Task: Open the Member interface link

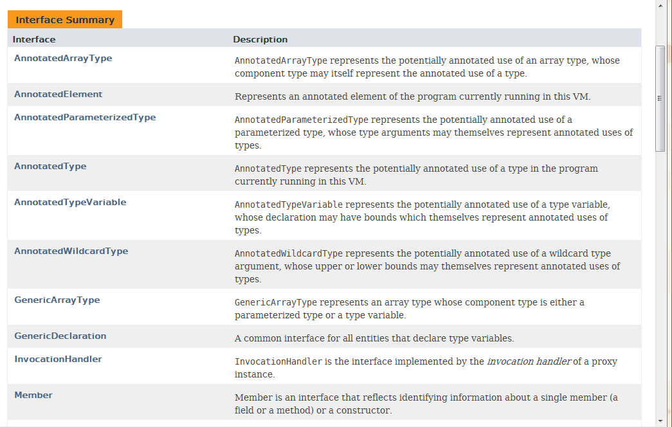Action: [33, 395]
